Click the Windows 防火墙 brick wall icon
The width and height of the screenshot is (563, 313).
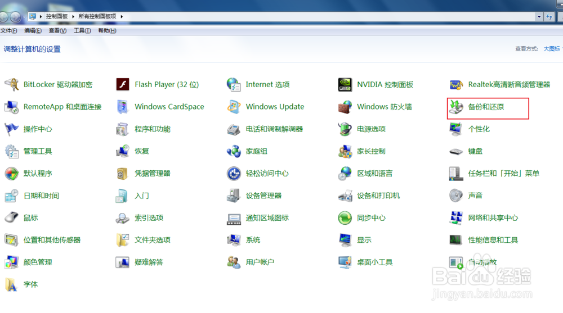pyautogui.click(x=345, y=107)
